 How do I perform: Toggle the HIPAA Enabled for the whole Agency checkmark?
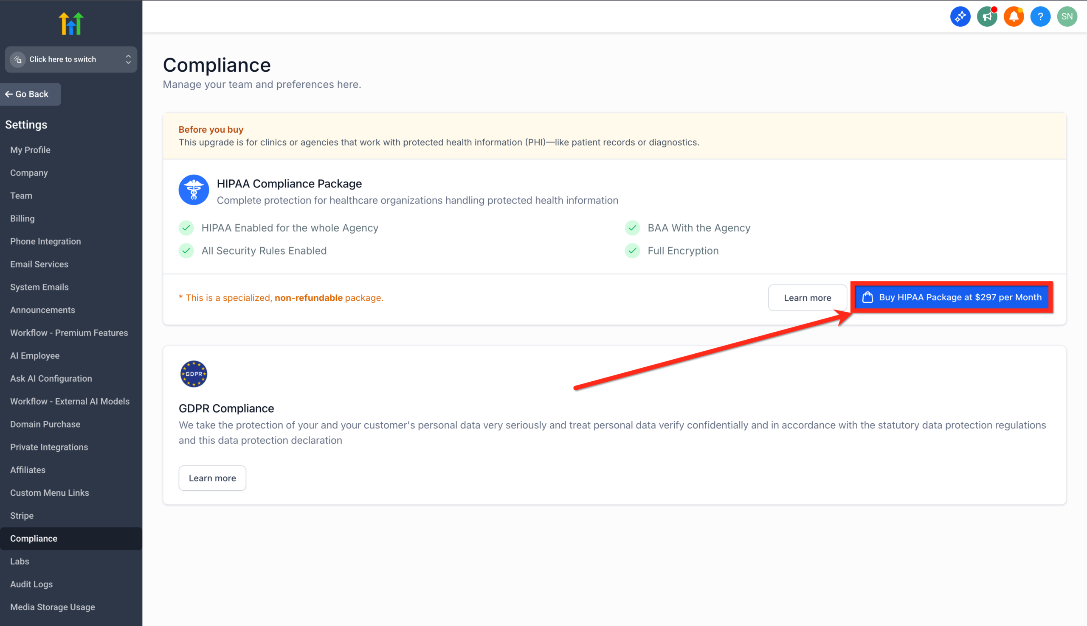186,228
